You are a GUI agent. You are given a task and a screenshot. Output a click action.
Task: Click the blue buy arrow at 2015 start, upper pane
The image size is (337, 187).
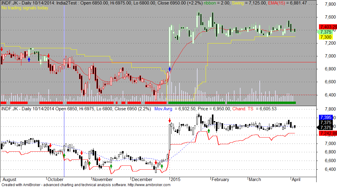170,69
